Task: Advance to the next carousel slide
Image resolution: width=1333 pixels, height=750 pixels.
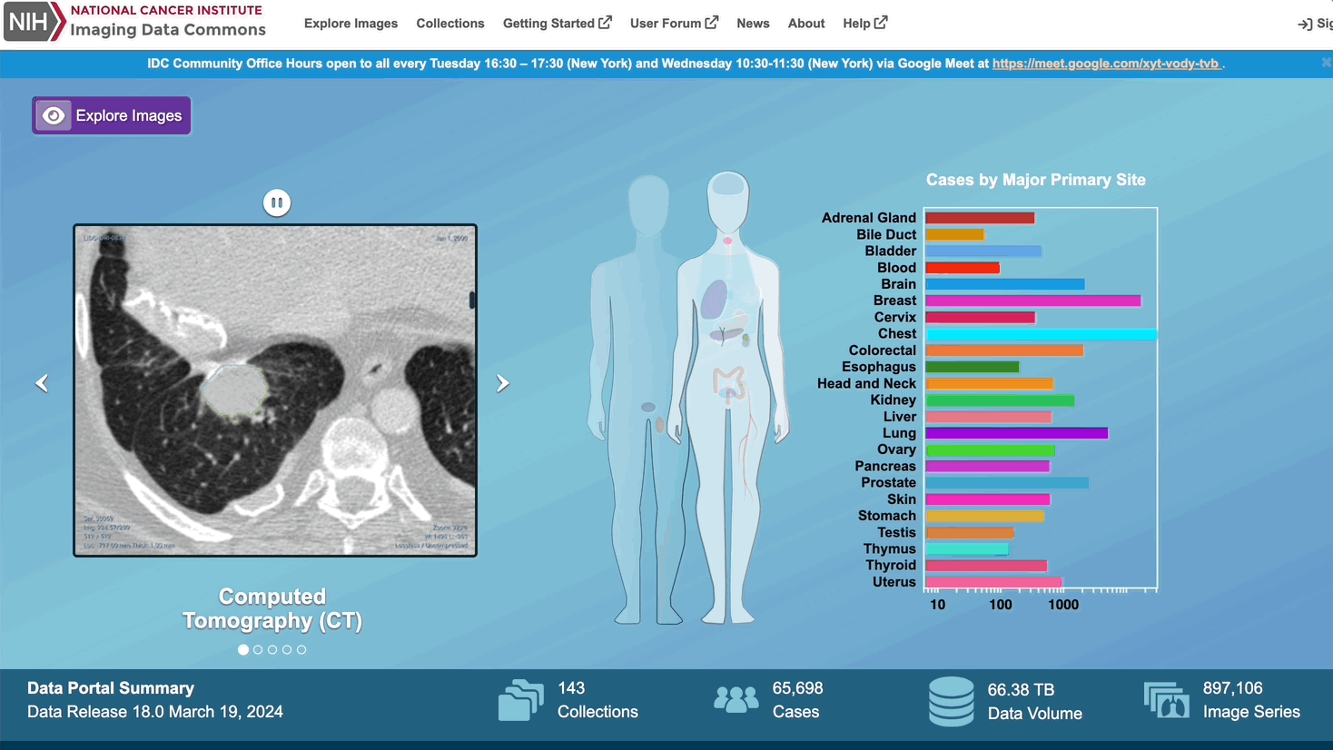Action: click(x=502, y=383)
